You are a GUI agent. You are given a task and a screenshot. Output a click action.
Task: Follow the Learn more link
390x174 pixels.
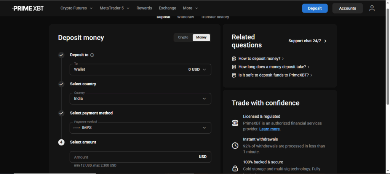[269, 129]
